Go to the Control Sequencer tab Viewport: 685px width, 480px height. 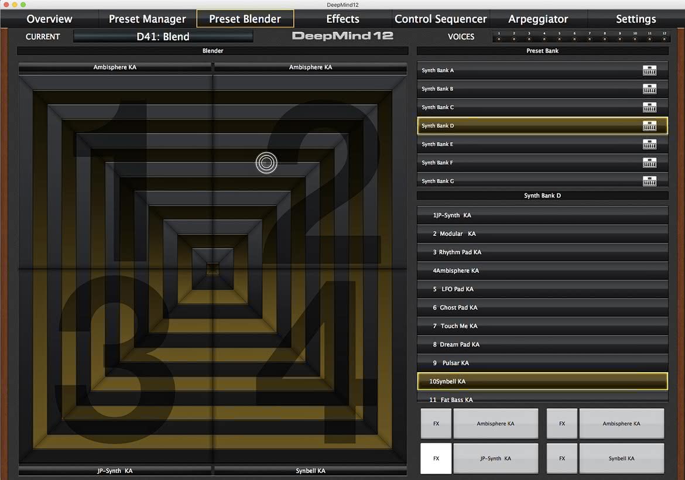coord(440,19)
